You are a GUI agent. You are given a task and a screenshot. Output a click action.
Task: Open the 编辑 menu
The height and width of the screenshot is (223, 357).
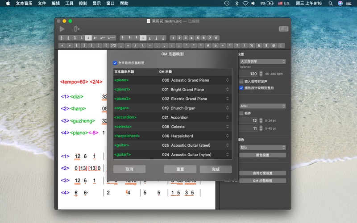tap(56, 3)
